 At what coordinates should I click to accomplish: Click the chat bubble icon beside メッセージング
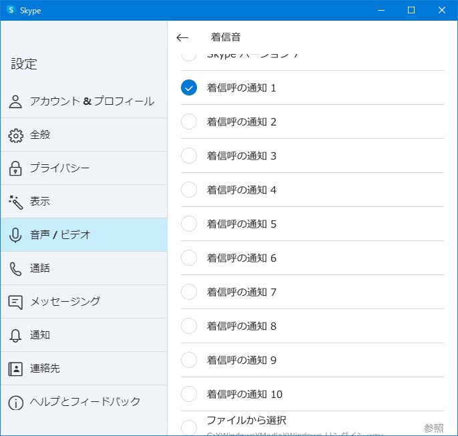tap(15, 302)
